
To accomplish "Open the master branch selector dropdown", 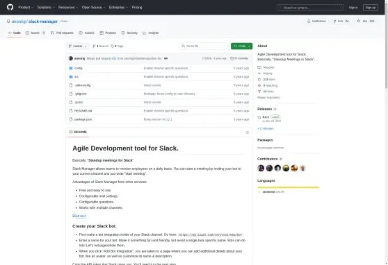I will pyautogui.click(x=77, y=46).
